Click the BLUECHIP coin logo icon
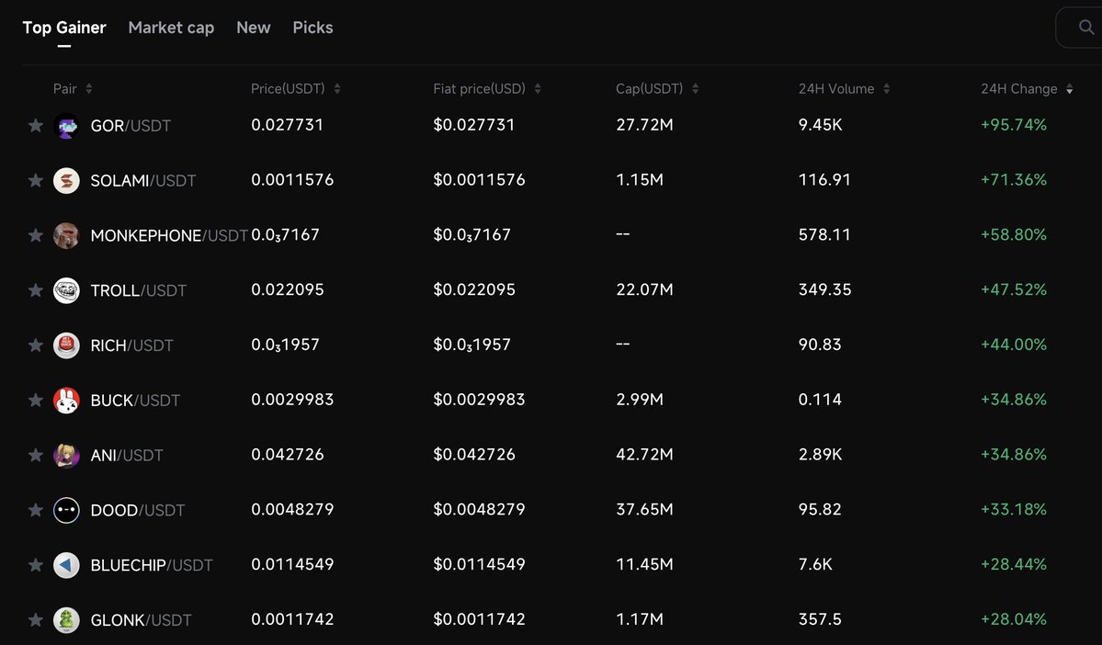 tap(66, 565)
